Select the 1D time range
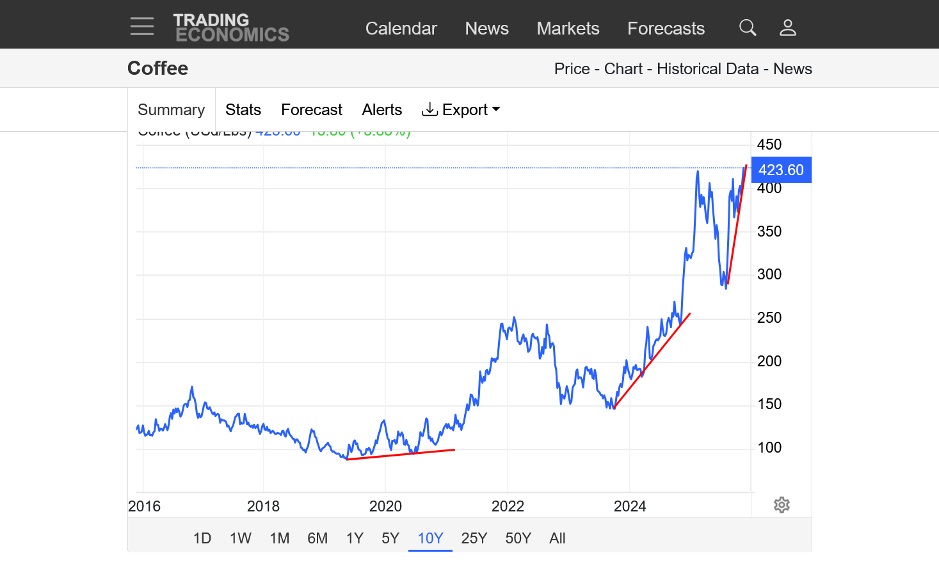This screenshot has height=576, width=939. click(x=202, y=538)
